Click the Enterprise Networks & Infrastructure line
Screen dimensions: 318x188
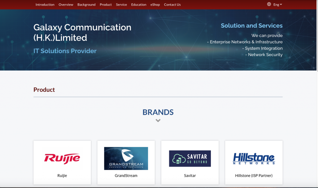point(245,42)
